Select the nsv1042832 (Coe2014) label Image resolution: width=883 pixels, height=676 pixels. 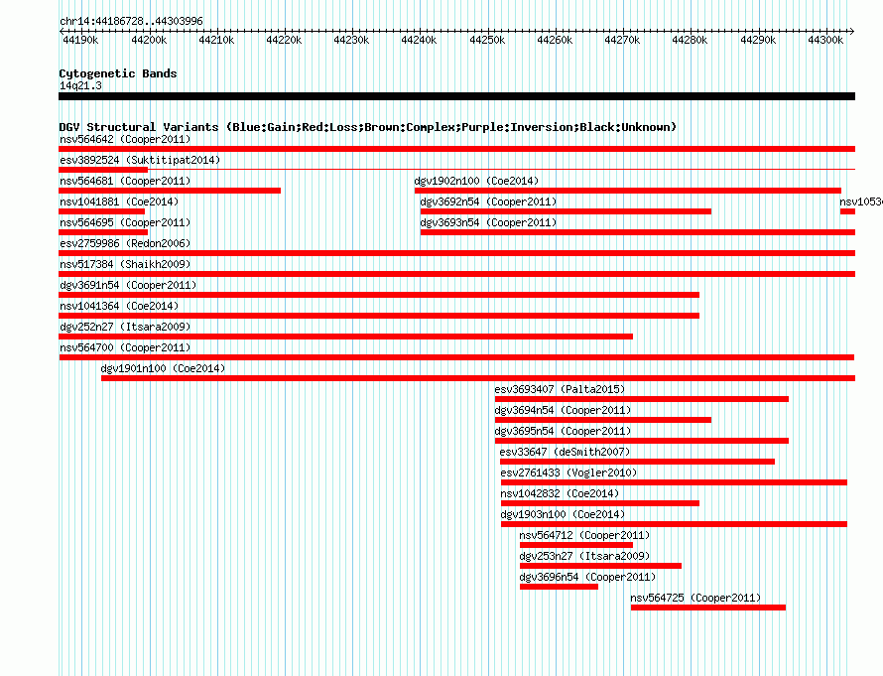click(560, 493)
